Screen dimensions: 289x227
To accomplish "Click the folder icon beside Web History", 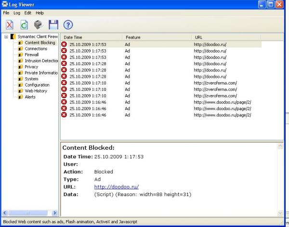I will 20,91.
